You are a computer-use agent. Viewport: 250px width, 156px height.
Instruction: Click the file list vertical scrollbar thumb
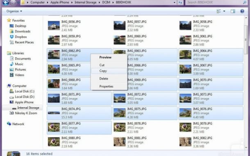click(x=245, y=40)
